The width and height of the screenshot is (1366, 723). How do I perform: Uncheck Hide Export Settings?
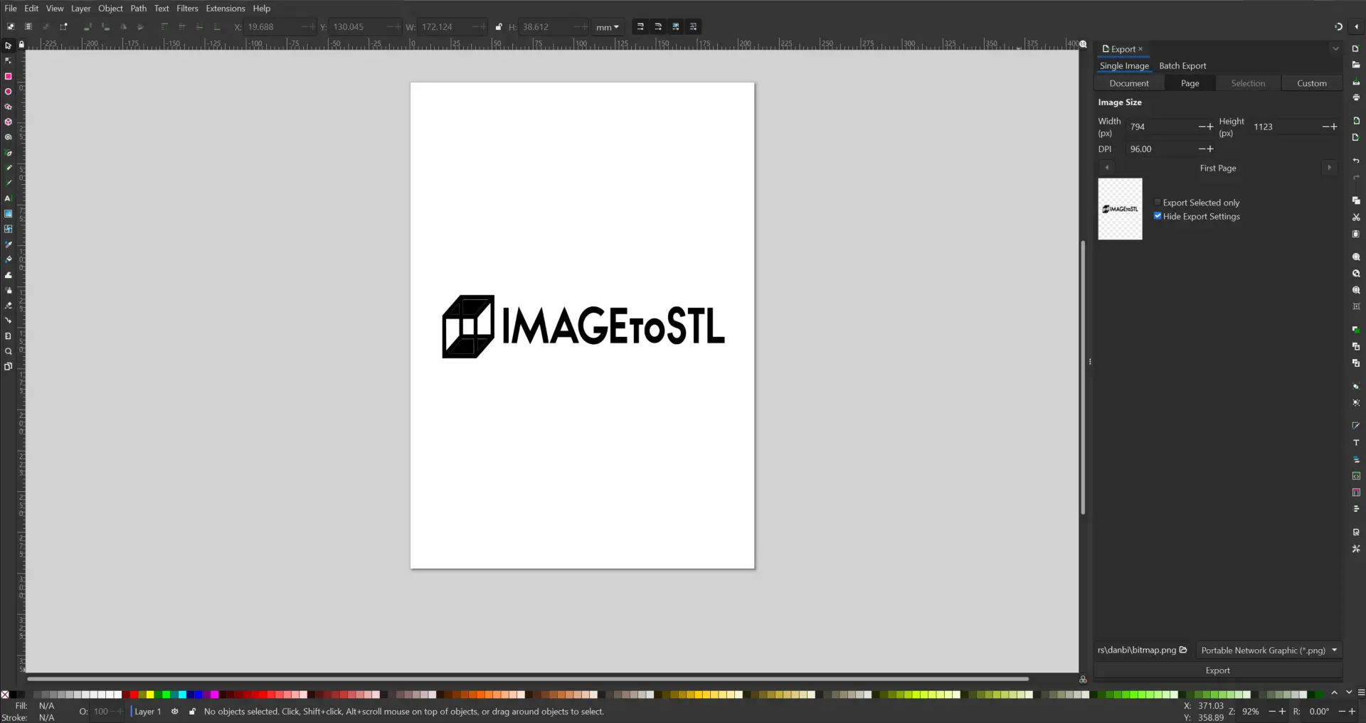click(1158, 216)
